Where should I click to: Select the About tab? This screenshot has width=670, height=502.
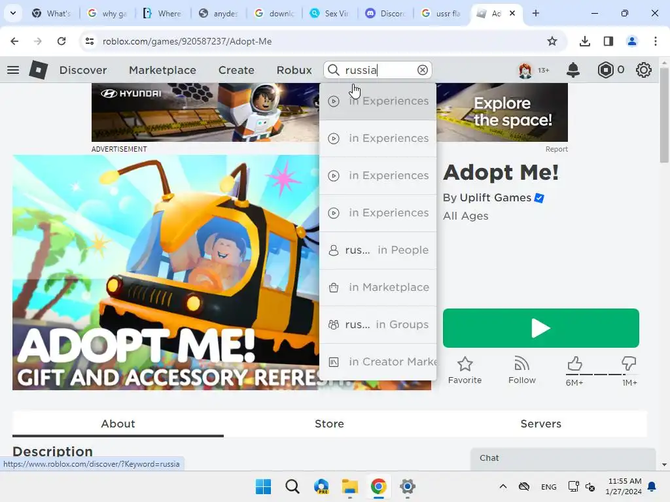pos(118,424)
